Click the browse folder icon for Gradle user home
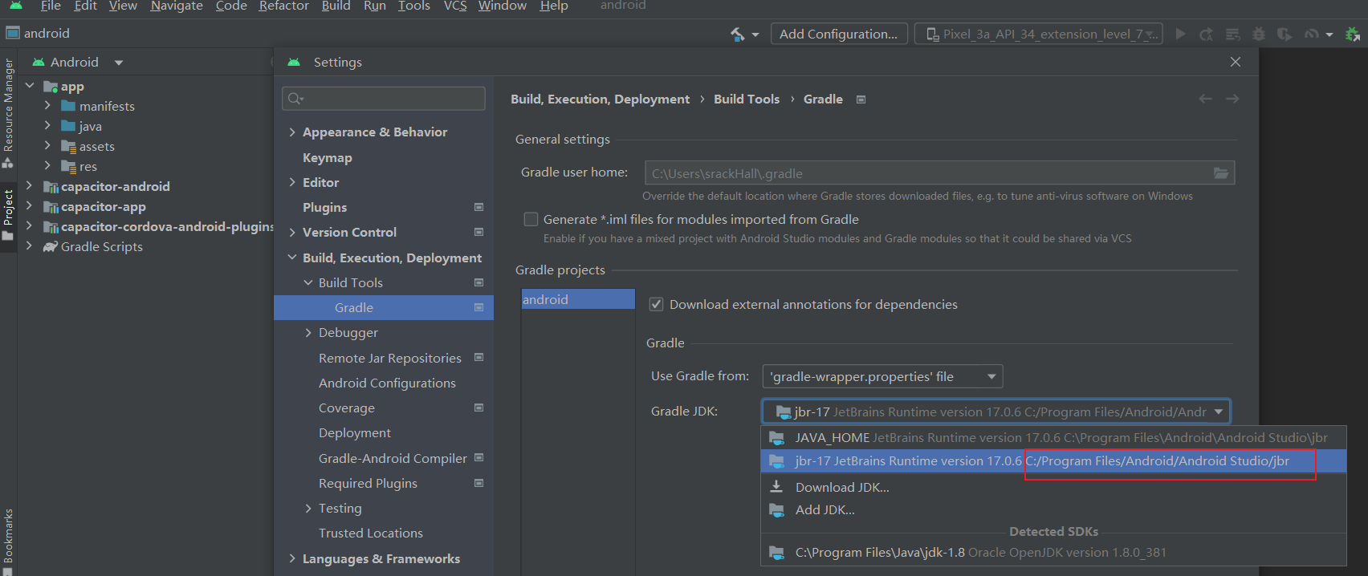1368x576 pixels. pos(1220,173)
